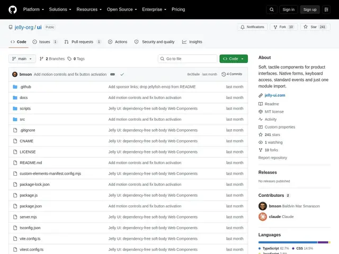Open the jelly-org owner link

(x=24, y=27)
